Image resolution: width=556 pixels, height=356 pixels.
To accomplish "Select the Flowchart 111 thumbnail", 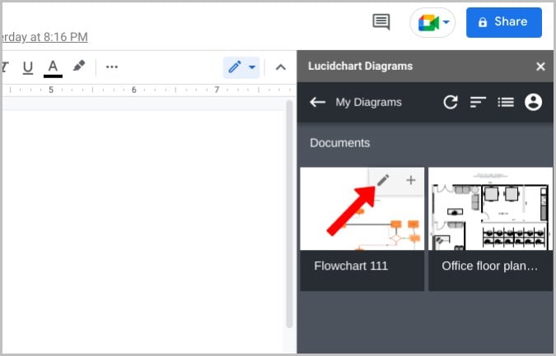I will 362,209.
